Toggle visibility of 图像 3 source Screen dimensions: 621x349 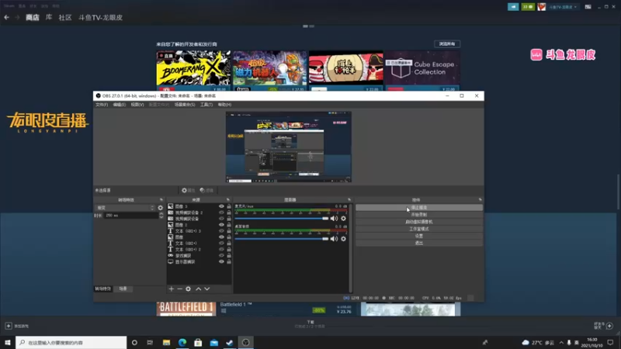click(221, 206)
